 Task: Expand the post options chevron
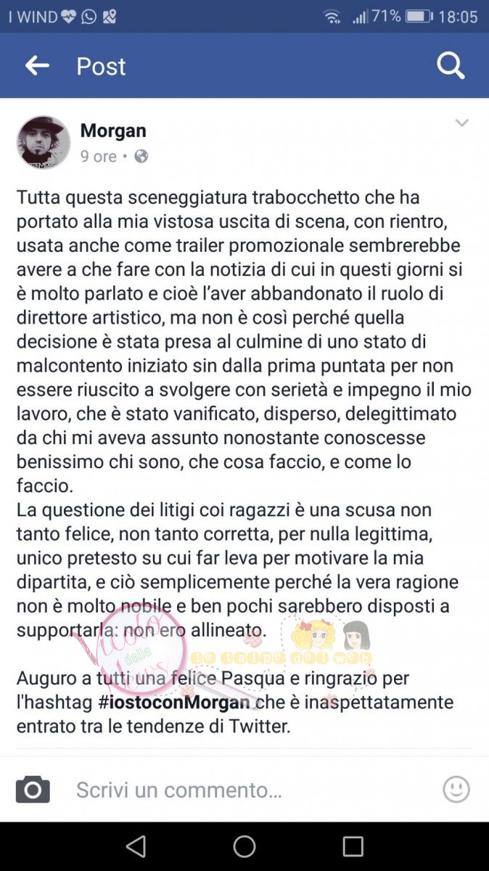(x=461, y=123)
